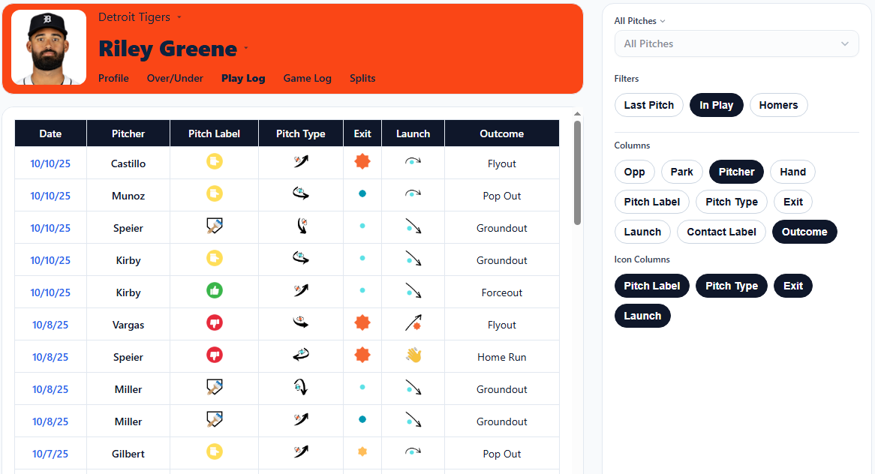
Task: Open the All Pitches dropdown selector
Action: pos(736,43)
